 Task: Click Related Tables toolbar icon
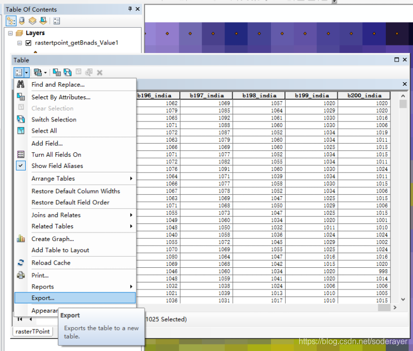coord(38,72)
